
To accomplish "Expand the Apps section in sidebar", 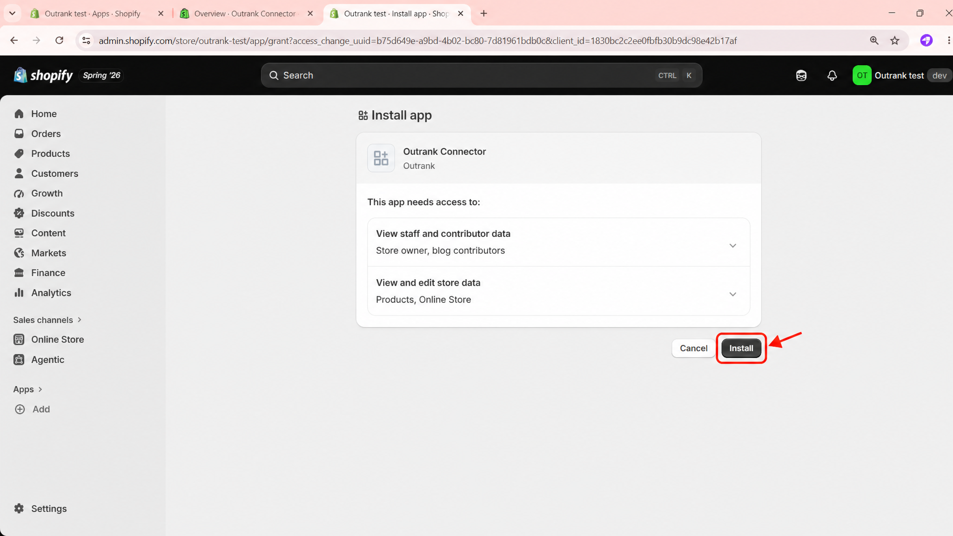I will (x=28, y=389).
